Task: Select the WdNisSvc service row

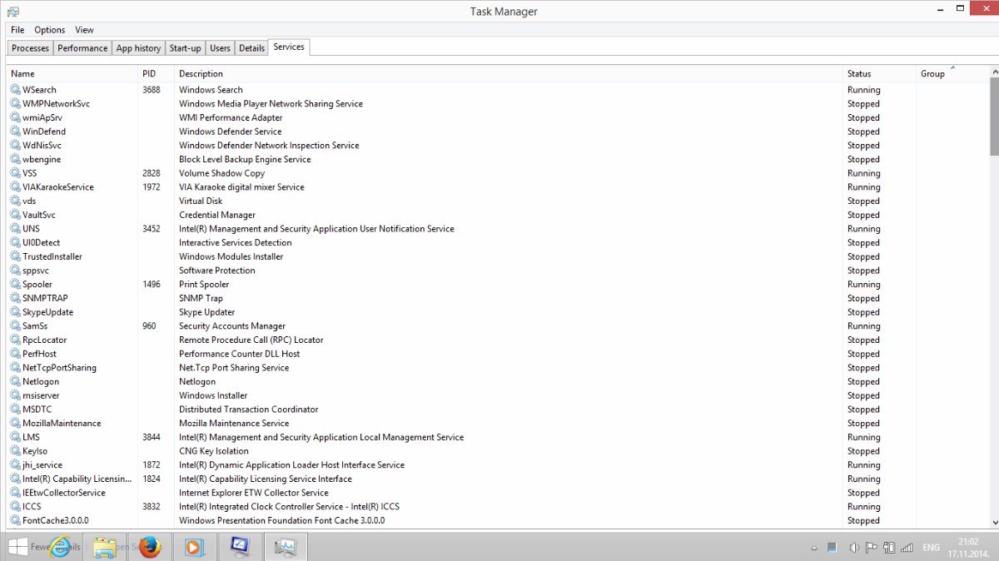Action: (x=499, y=146)
